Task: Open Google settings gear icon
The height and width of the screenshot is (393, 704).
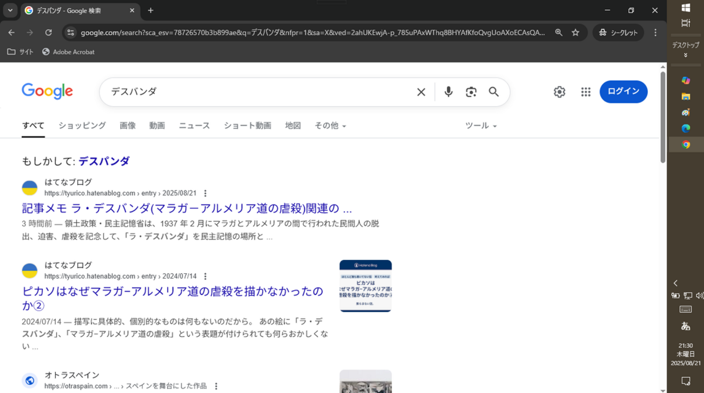Action: point(559,92)
